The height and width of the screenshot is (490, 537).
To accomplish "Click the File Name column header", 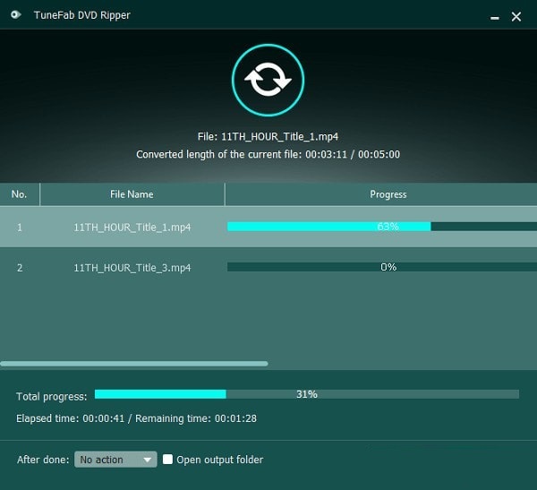I will pos(132,194).
